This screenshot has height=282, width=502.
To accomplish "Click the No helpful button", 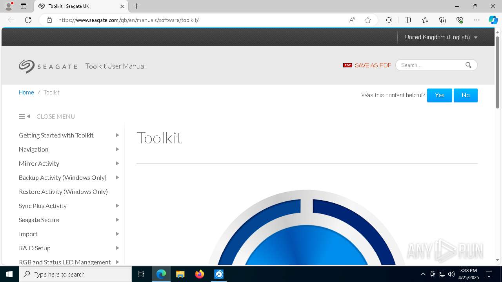I will (466, 95).
